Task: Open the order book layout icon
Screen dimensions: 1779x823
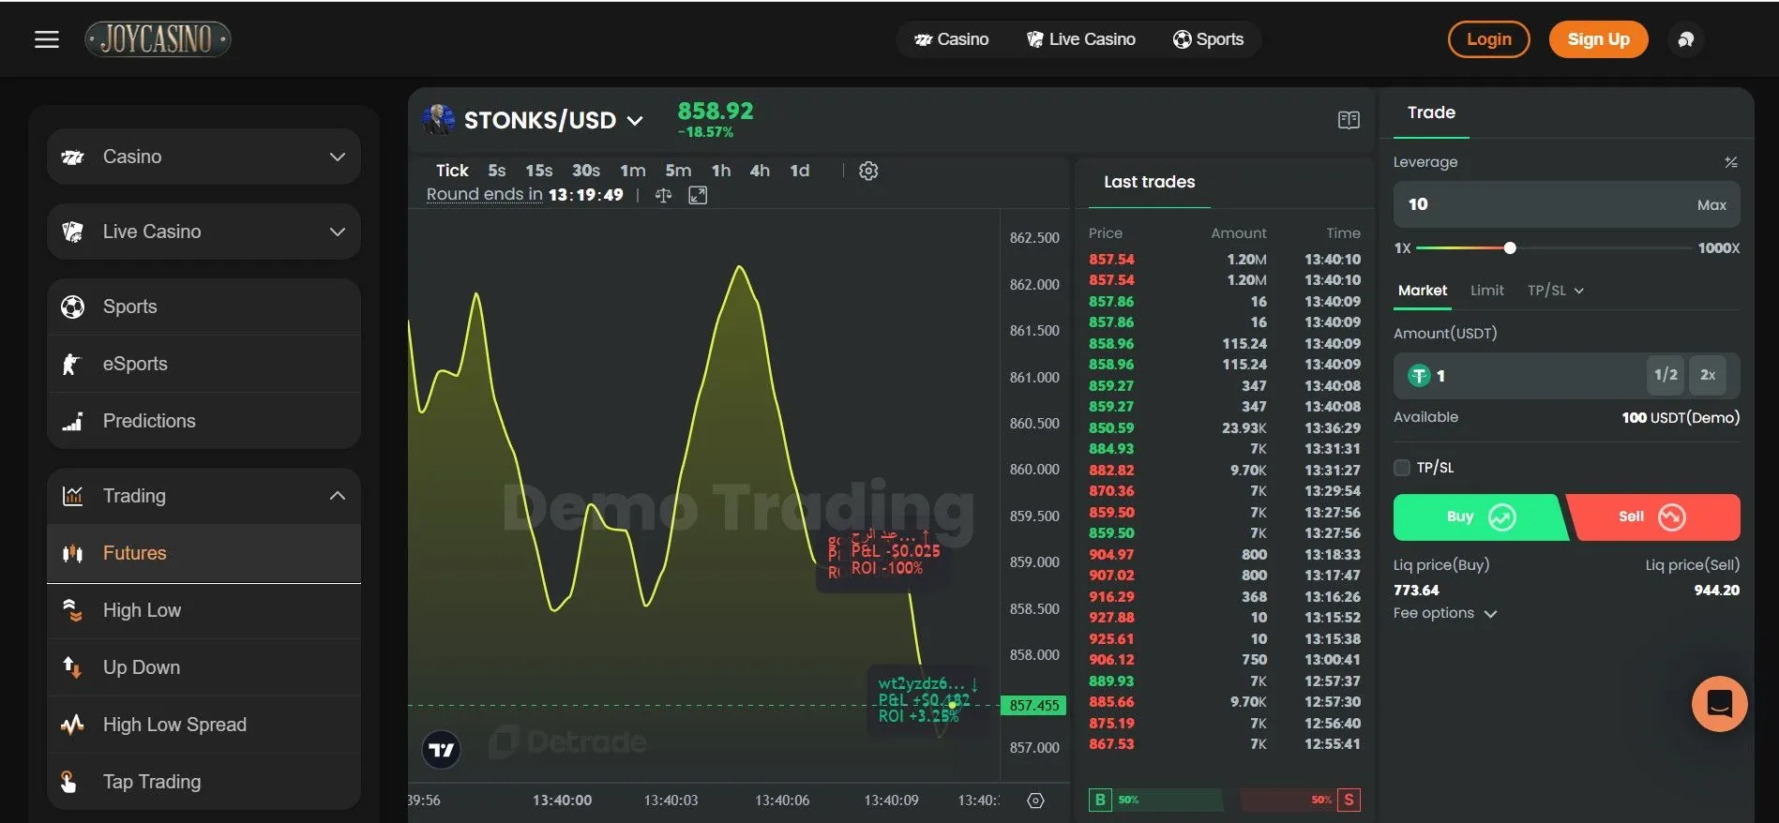Action: coord(1349,120)
